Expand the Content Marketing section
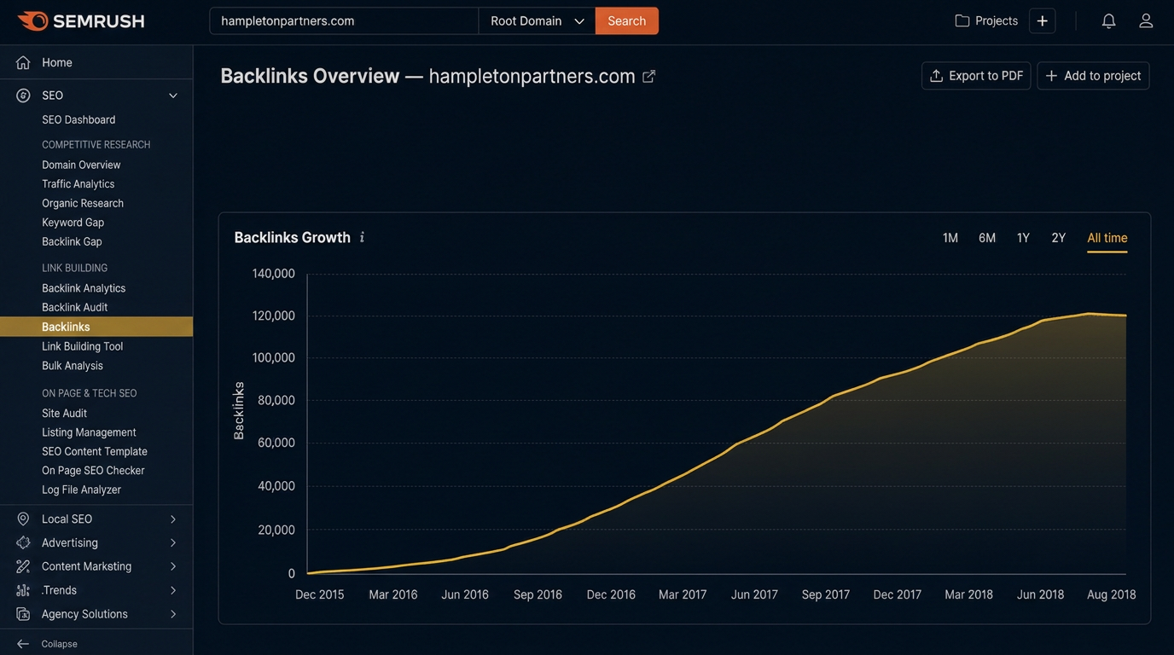1174x655 pixels. click(x=173, y=566)
